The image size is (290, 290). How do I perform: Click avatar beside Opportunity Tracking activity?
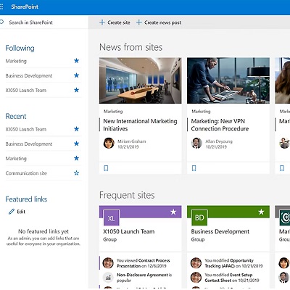pyautogui.click(x=196, y=263)
